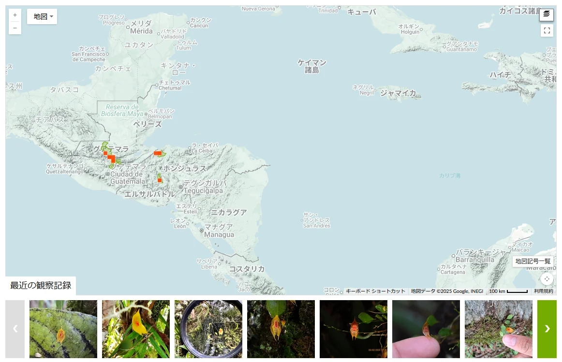Screen dimensions: 562x362
Task: Click the locate-me crosshair icon
Action: tap(547, 279)
